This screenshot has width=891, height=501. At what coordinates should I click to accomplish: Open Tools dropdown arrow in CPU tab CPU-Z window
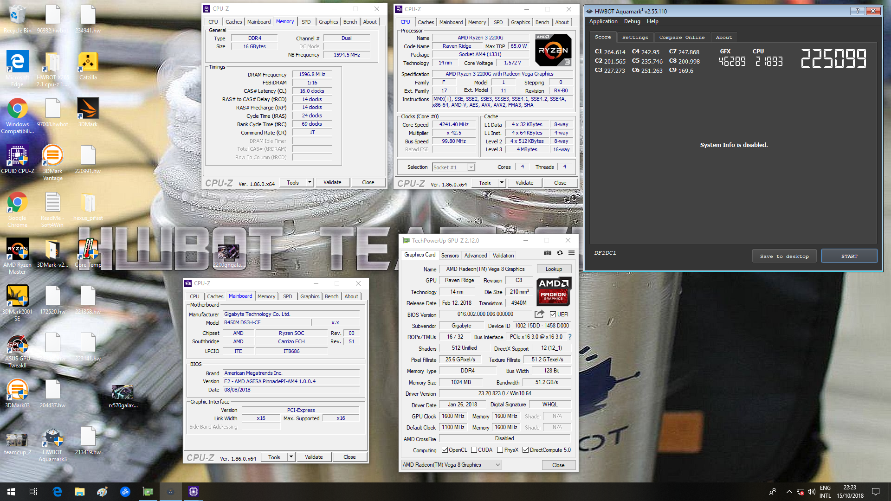coord(502,183)
